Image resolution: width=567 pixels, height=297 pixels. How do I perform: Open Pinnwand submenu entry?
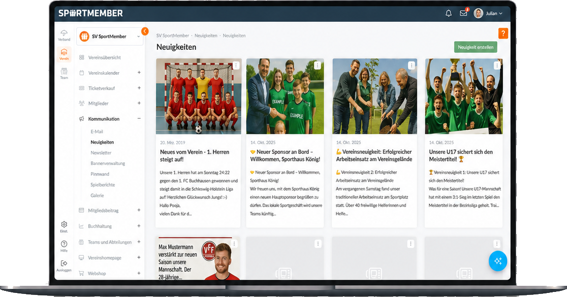100,174
